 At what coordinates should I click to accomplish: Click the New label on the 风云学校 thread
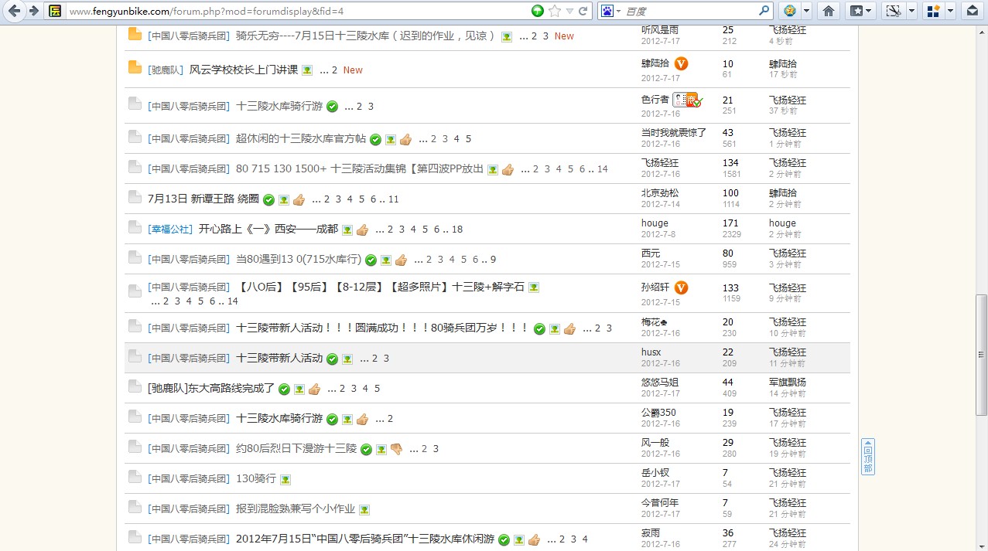pyautogui.click(x=352, y=70)
